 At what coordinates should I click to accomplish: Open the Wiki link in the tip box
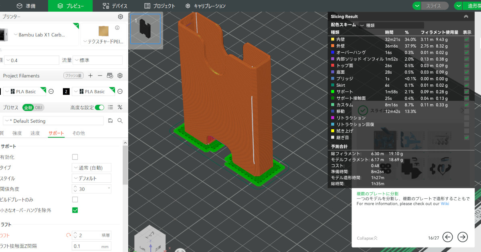pyautogui.click(x=445, y=204)
